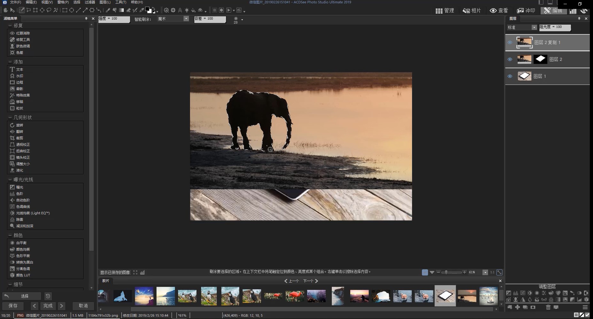Pin the 滤镜菜单 panel
593x319 pixels.
pyautogui.click(x=86, y=19)
